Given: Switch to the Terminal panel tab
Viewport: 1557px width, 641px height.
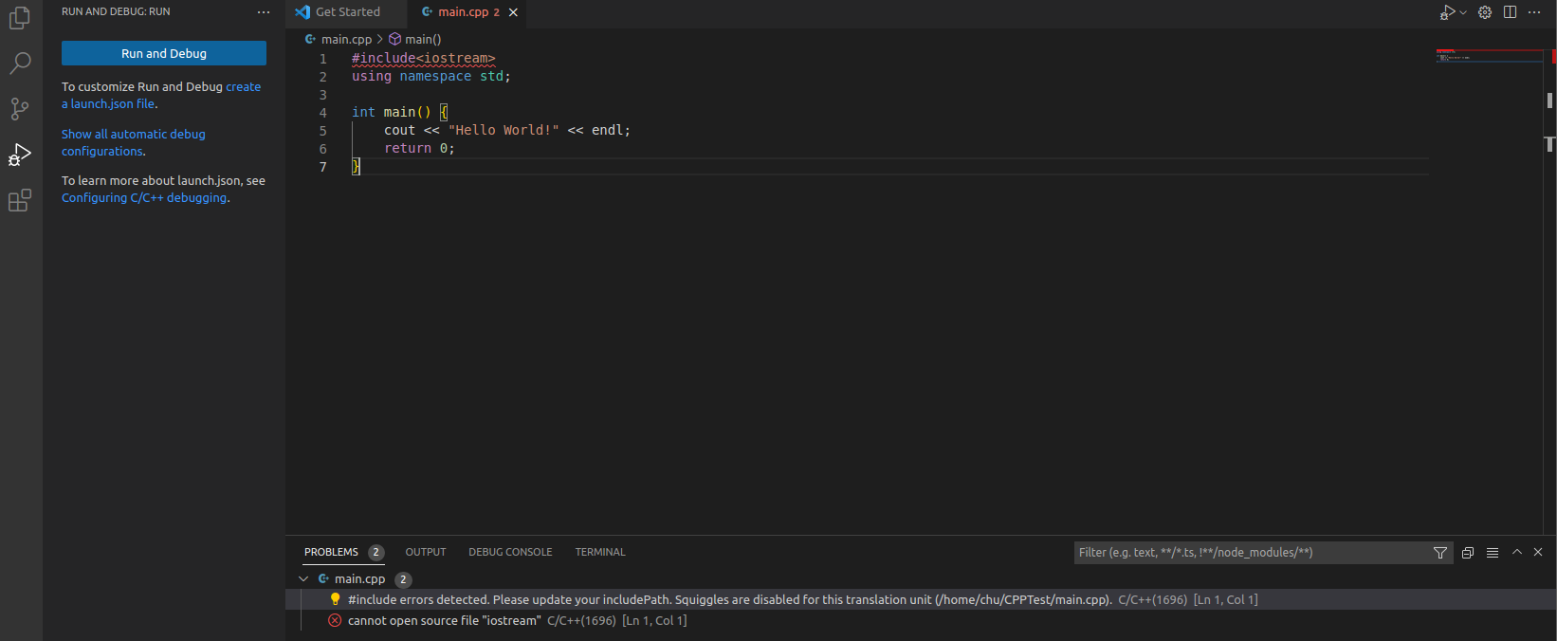Looking at the screenshot, I should tap(600, 552).
